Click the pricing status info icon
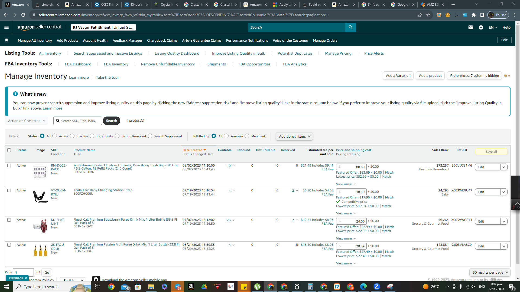This screenshot has width=520, height=292. point(358,155)
